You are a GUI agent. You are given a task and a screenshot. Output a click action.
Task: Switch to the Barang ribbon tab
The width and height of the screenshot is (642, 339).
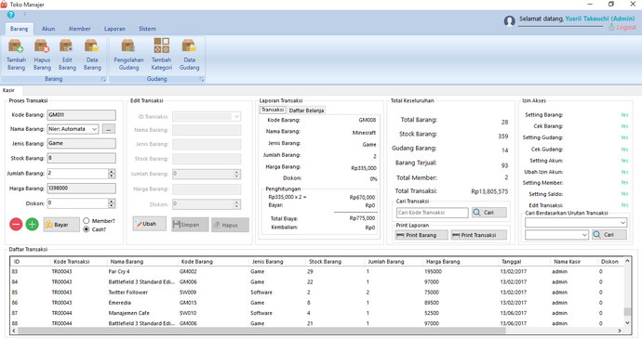(19, 29)
